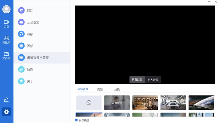The image size is (220, 123).
Task: Switch preview to 我看自己
Action: pyautogui.click(x=137, y=80)
